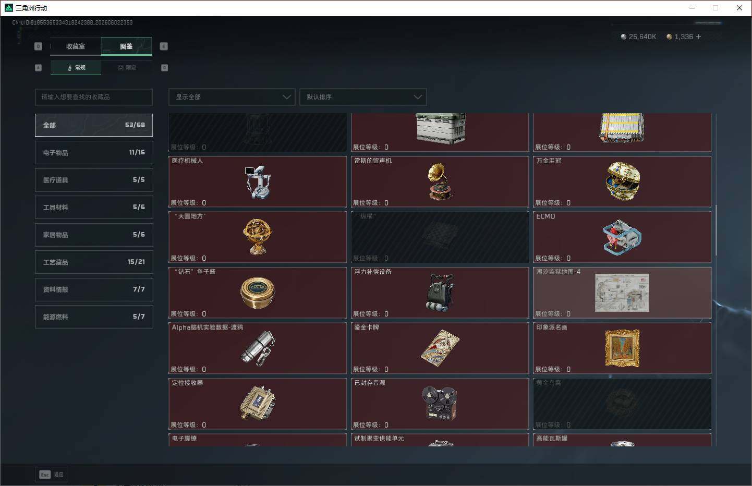Click the Esc 返回 back button
The height and width of the screenshot is (486, 752).
(x=51, y=475)
